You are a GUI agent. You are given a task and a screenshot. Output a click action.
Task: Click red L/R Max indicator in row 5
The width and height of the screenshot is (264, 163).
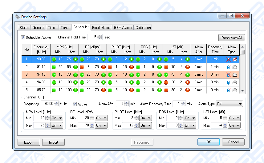[x=187, y=90]
